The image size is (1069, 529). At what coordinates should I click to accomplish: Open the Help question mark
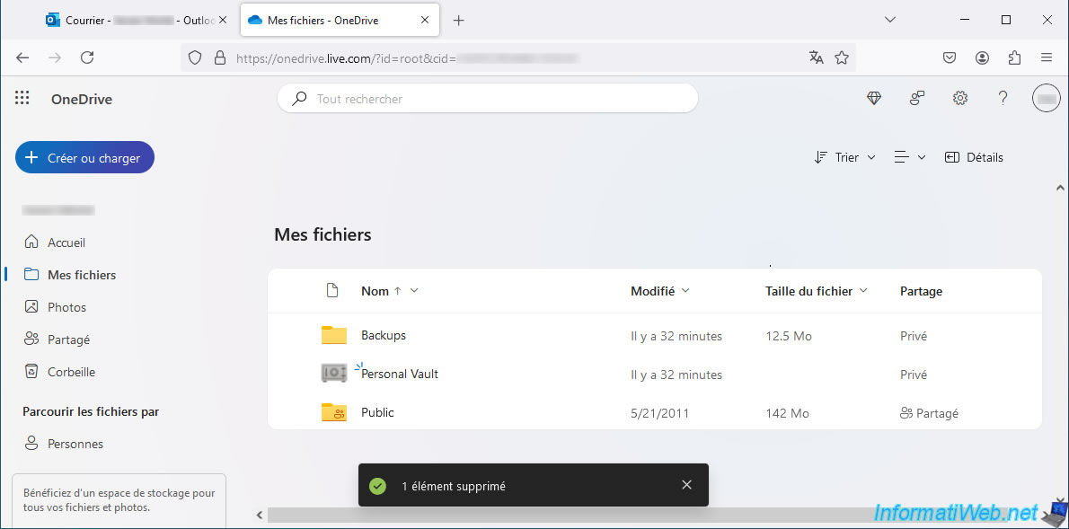1003,98
